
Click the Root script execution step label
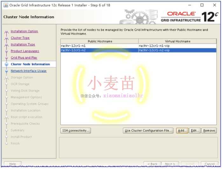tap(26, 117)
